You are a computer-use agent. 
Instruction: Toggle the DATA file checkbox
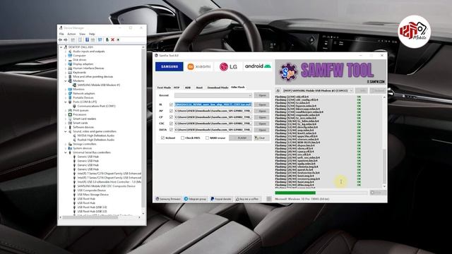click(171, 130)
